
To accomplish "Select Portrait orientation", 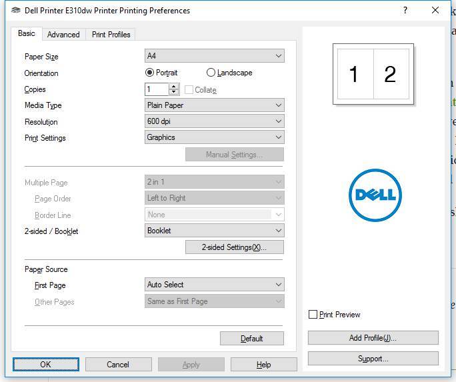I will pos(161,73).
